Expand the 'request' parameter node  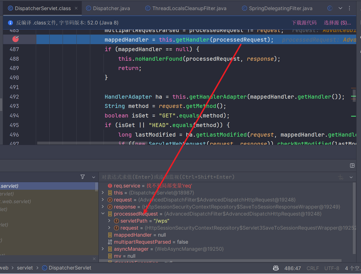[103, 200]
